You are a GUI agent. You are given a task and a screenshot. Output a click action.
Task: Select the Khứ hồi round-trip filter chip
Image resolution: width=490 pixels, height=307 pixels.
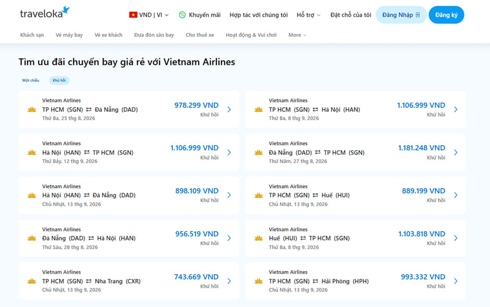pos(59,81)
